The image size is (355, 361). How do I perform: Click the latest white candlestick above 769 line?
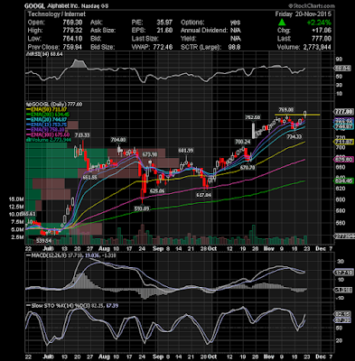coord(305,114)
